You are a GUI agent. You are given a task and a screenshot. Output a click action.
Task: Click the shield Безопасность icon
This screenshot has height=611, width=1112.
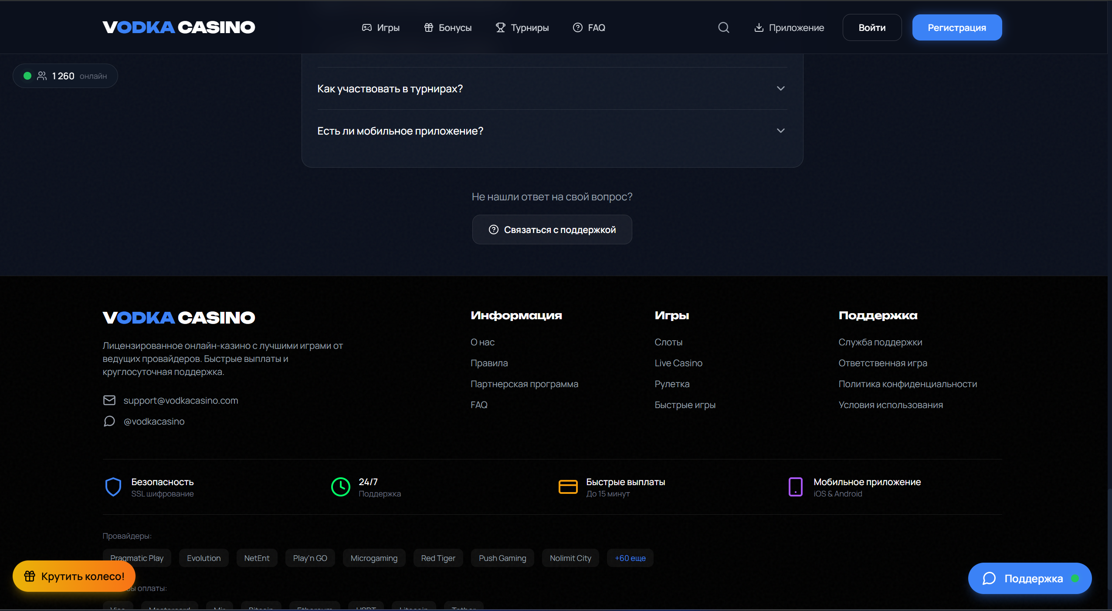pos(113,487)
